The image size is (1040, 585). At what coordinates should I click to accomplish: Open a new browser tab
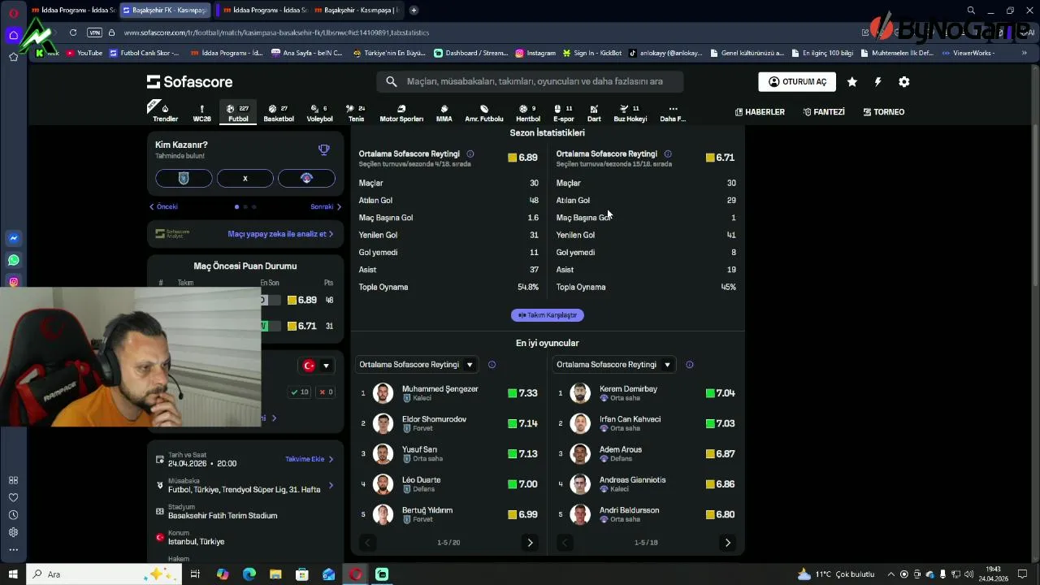click(414, 10)
